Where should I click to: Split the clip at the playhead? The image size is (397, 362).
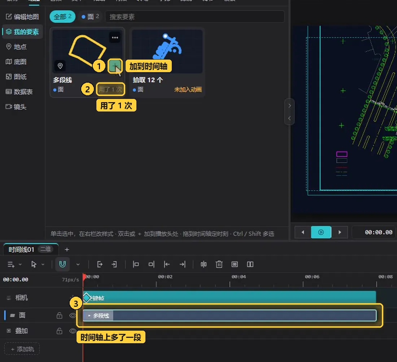click(x=204, y=265)
